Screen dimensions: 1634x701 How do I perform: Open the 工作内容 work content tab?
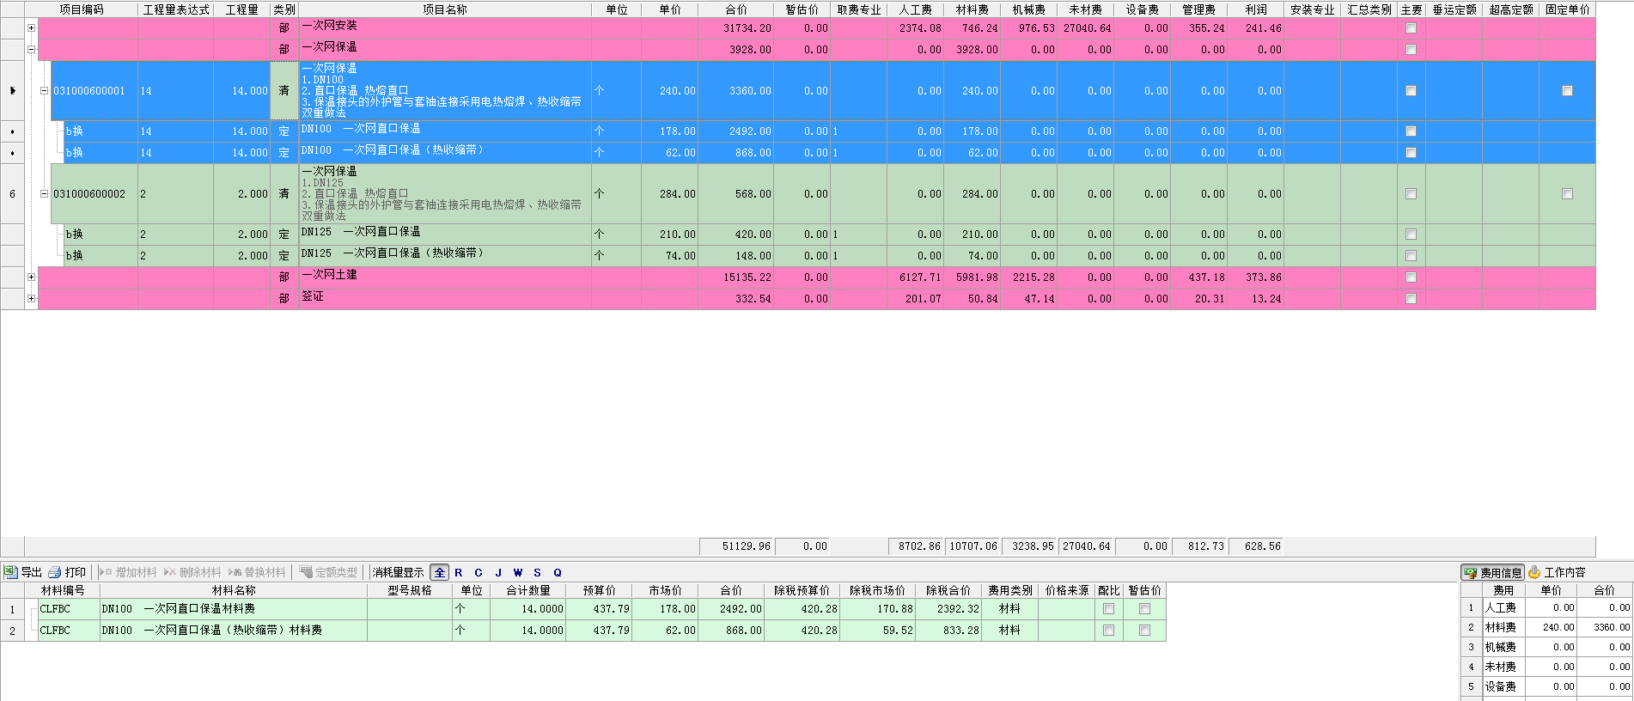1558,572
